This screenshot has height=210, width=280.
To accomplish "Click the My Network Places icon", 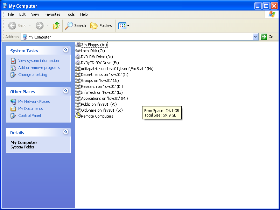I will click(x=13, y=101).
